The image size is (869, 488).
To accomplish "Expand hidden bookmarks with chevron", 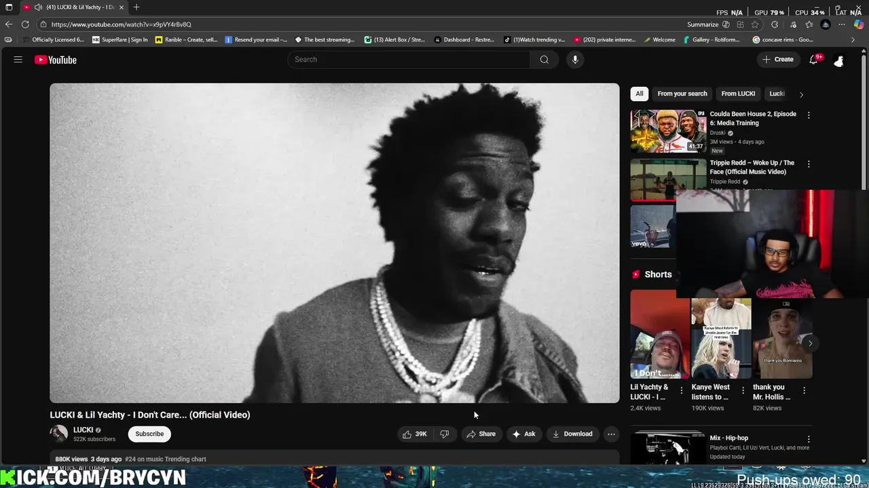I will [x=853, y=40].
